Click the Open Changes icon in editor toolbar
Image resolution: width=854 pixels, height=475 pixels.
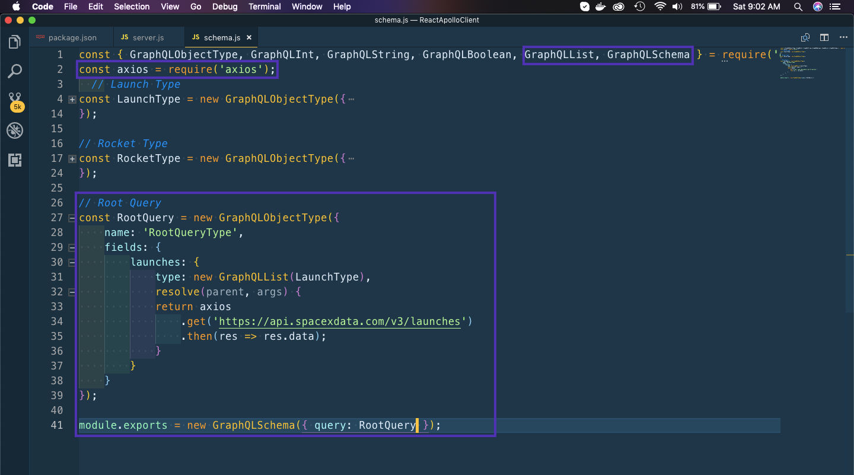pos(805,37)
